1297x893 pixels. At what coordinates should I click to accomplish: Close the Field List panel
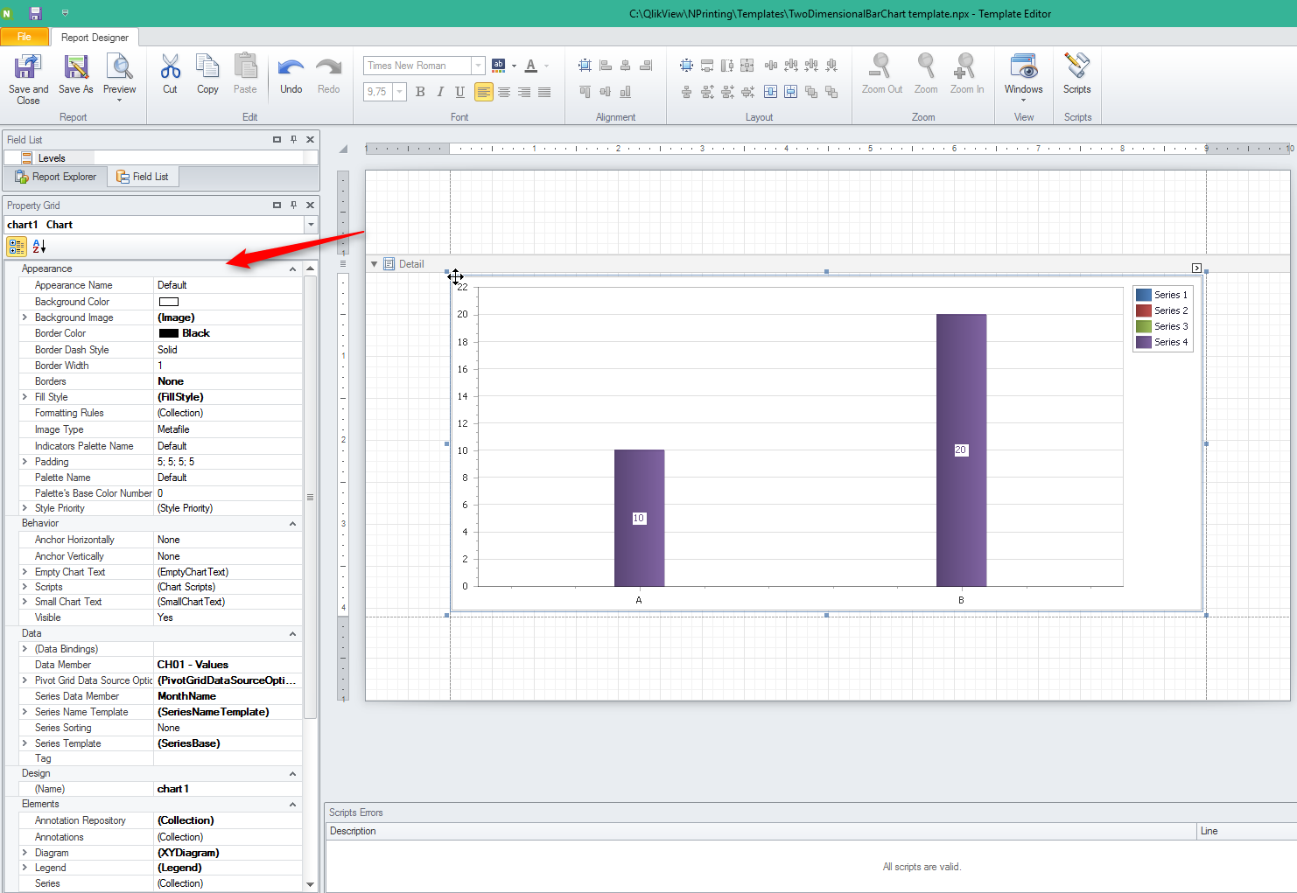(x=310, y=139)
